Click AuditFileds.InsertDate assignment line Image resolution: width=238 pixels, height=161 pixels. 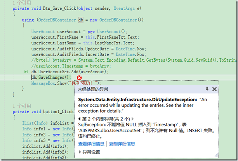89,55
